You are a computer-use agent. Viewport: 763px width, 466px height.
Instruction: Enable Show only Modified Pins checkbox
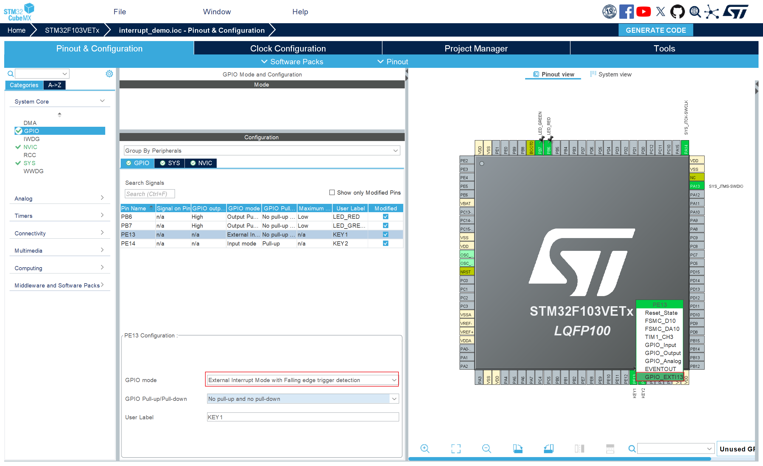[332, 192]
